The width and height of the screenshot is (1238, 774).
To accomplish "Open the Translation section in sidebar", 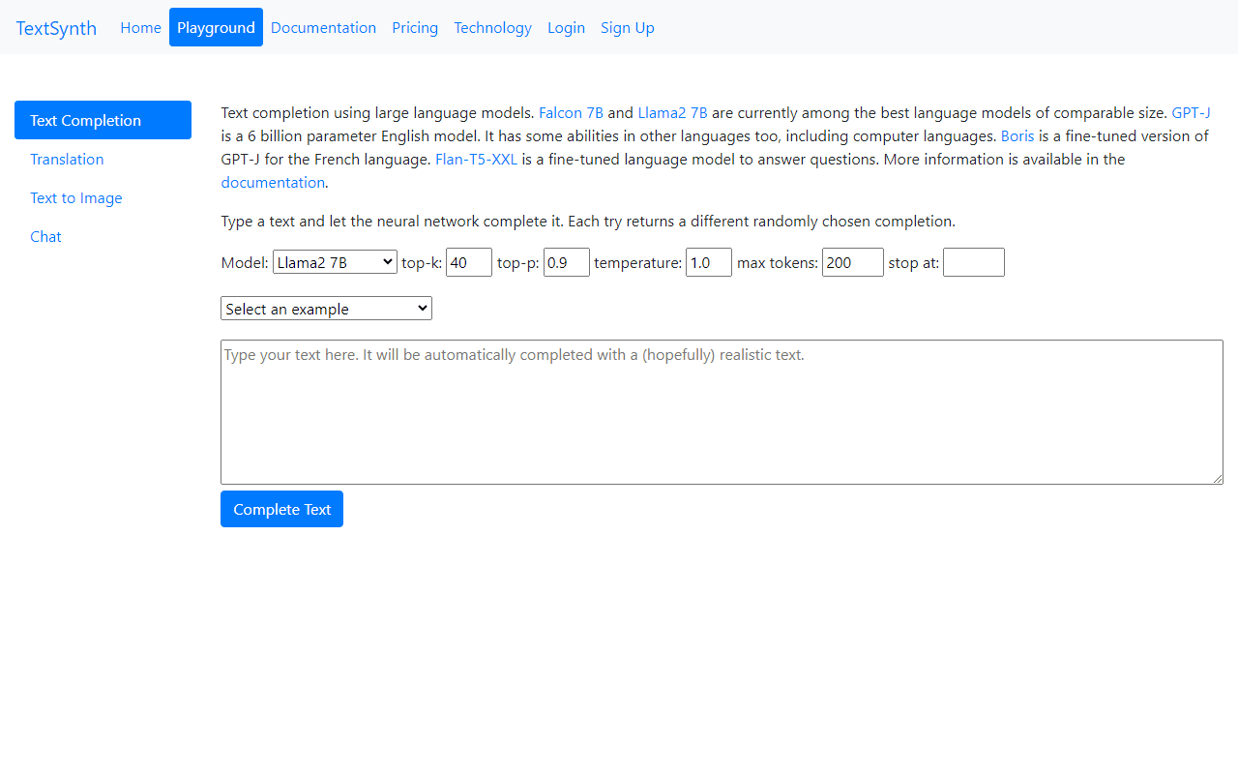I will tap(67, 159).
